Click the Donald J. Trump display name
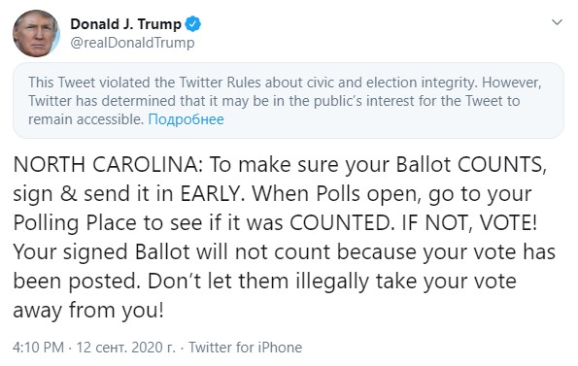The image size is (578, 366). point(125,24)
